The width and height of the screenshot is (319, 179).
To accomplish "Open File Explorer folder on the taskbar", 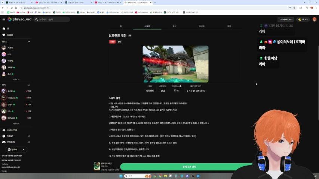I will [x=165, y=176].
